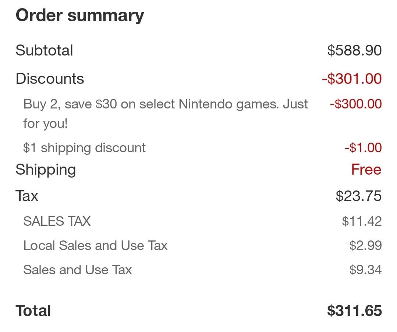Click the $2.99 local tax amount

coord(365,246)
